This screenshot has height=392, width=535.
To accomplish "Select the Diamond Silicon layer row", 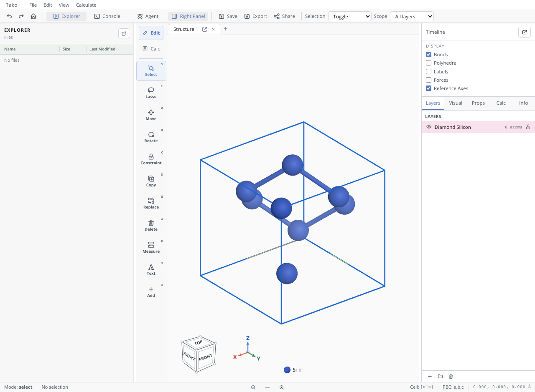I will click(478, 127).
